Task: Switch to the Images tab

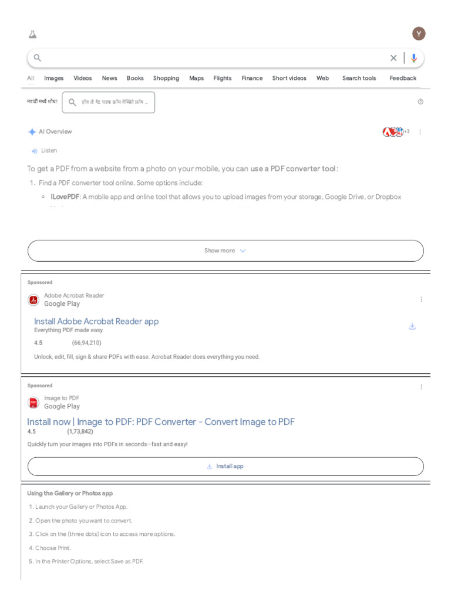Action: [x=54, y=78]
